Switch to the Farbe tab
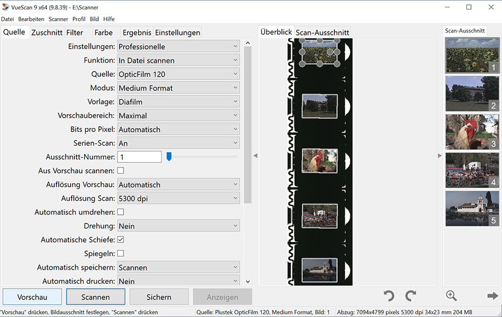 [103, 33]
